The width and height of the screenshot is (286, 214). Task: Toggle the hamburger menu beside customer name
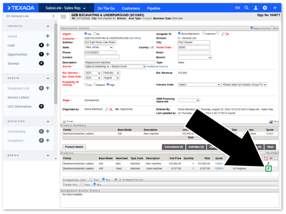(x=64, y=17)
